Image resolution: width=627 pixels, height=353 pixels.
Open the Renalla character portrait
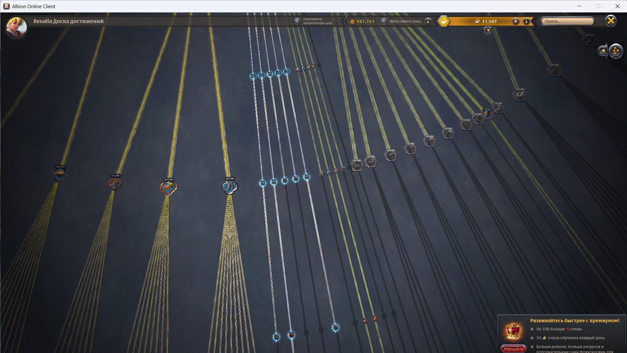tap(16, 27)
